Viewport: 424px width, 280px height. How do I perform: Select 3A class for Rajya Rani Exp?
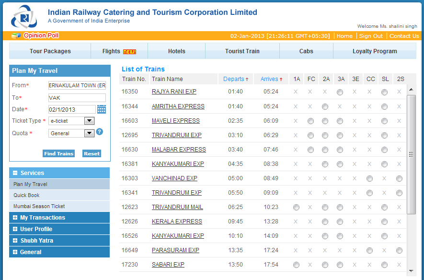[340, 92]
